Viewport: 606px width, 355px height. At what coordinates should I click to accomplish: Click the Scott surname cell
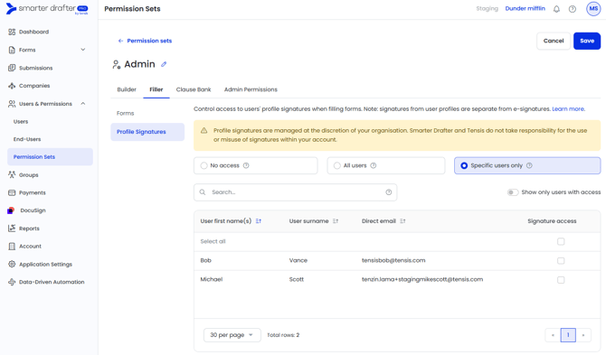[x=297, y=279]
